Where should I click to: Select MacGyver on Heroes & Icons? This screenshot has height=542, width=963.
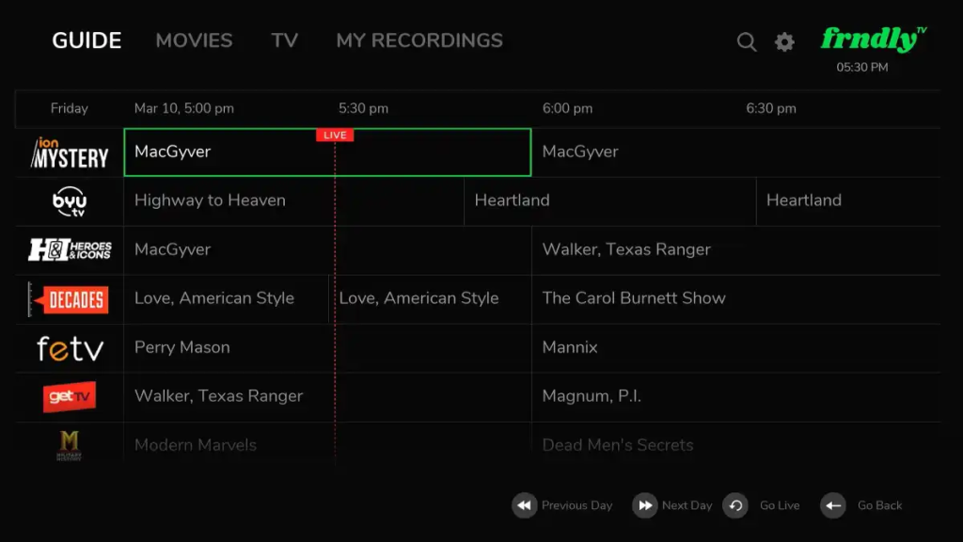coord(327,250)
